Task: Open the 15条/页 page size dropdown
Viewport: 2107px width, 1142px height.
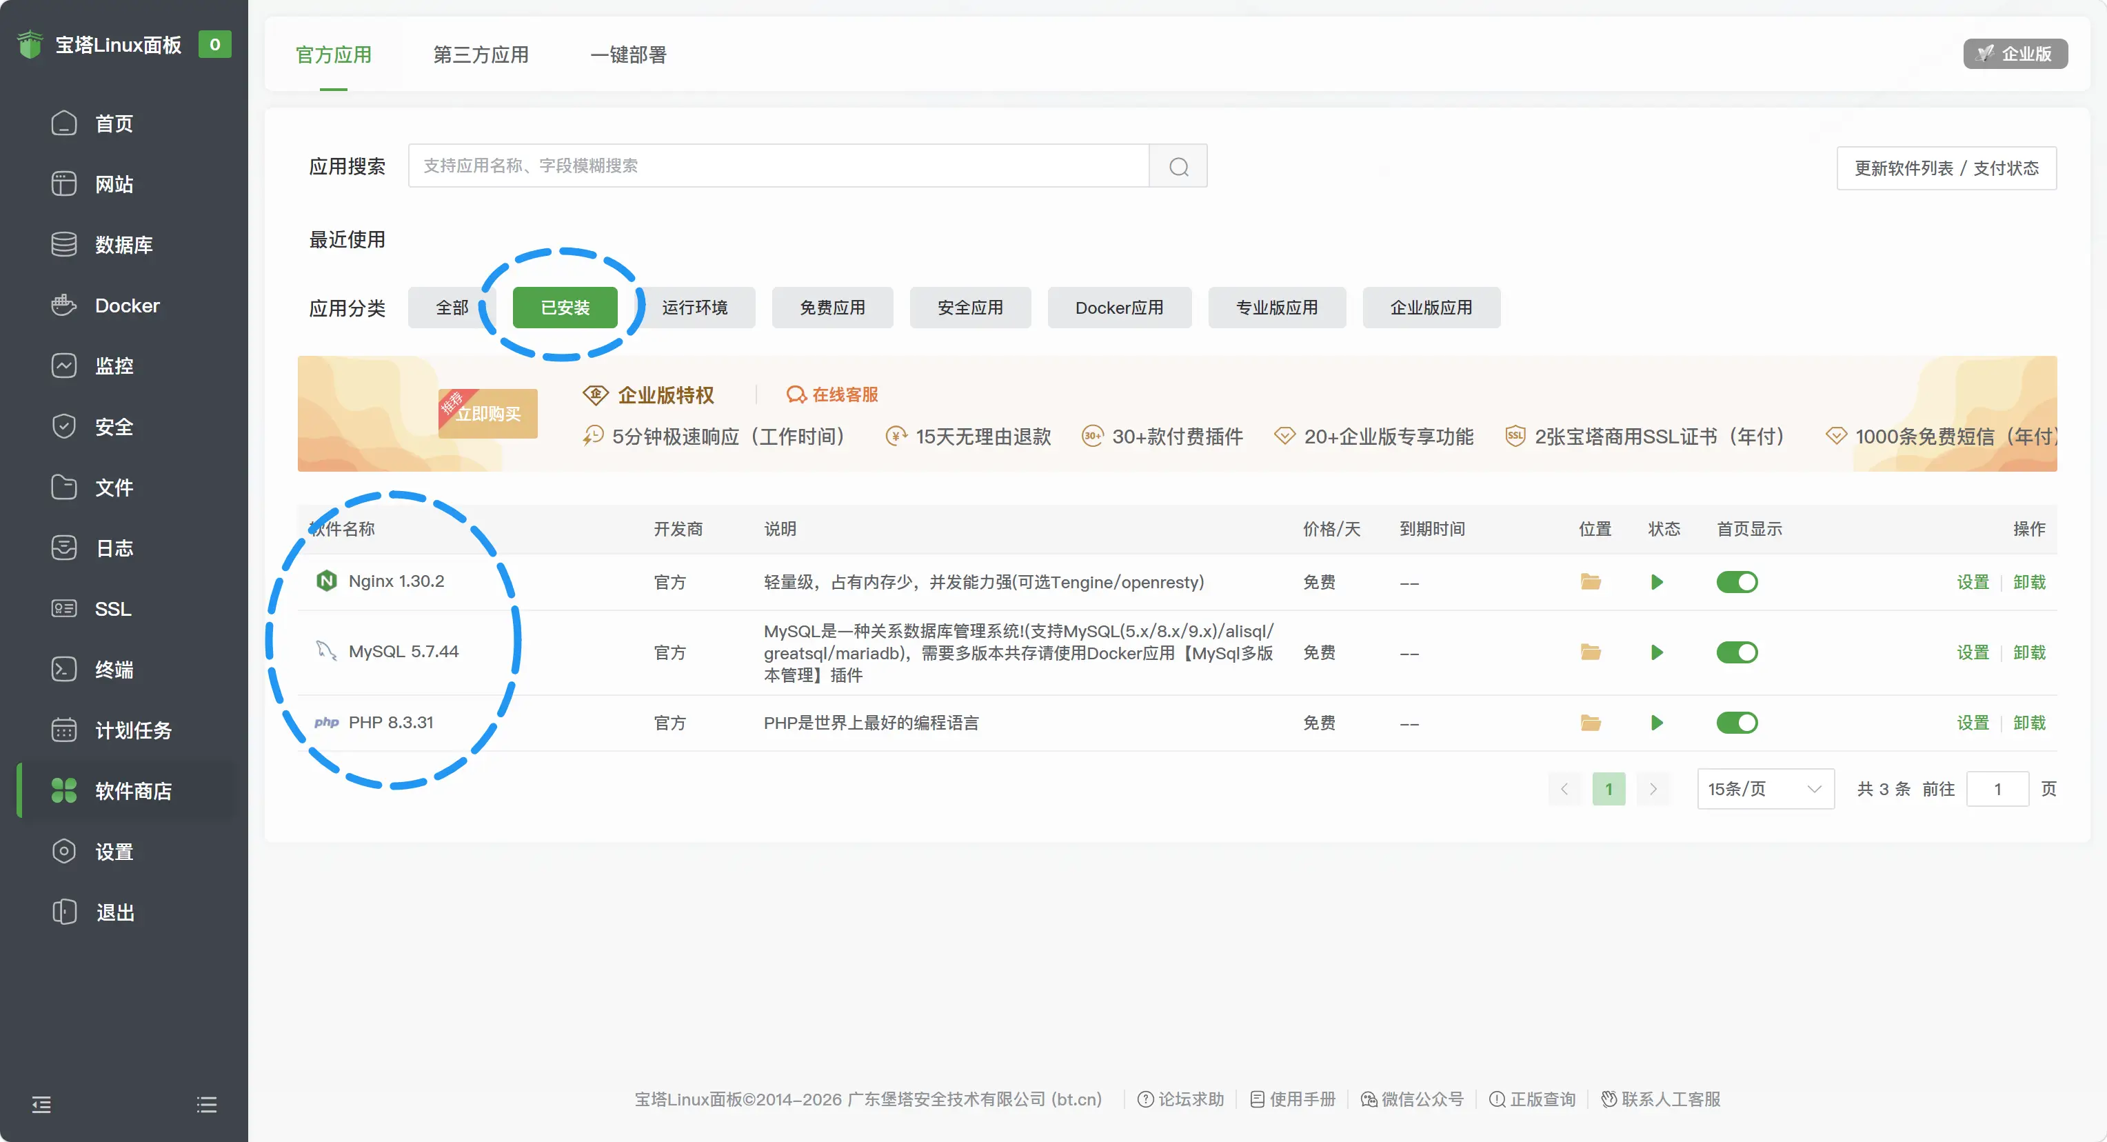Action: pyautogui.click(x=1766, y=789)
